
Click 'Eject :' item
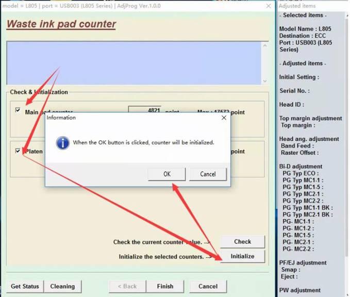pos(289,276)
